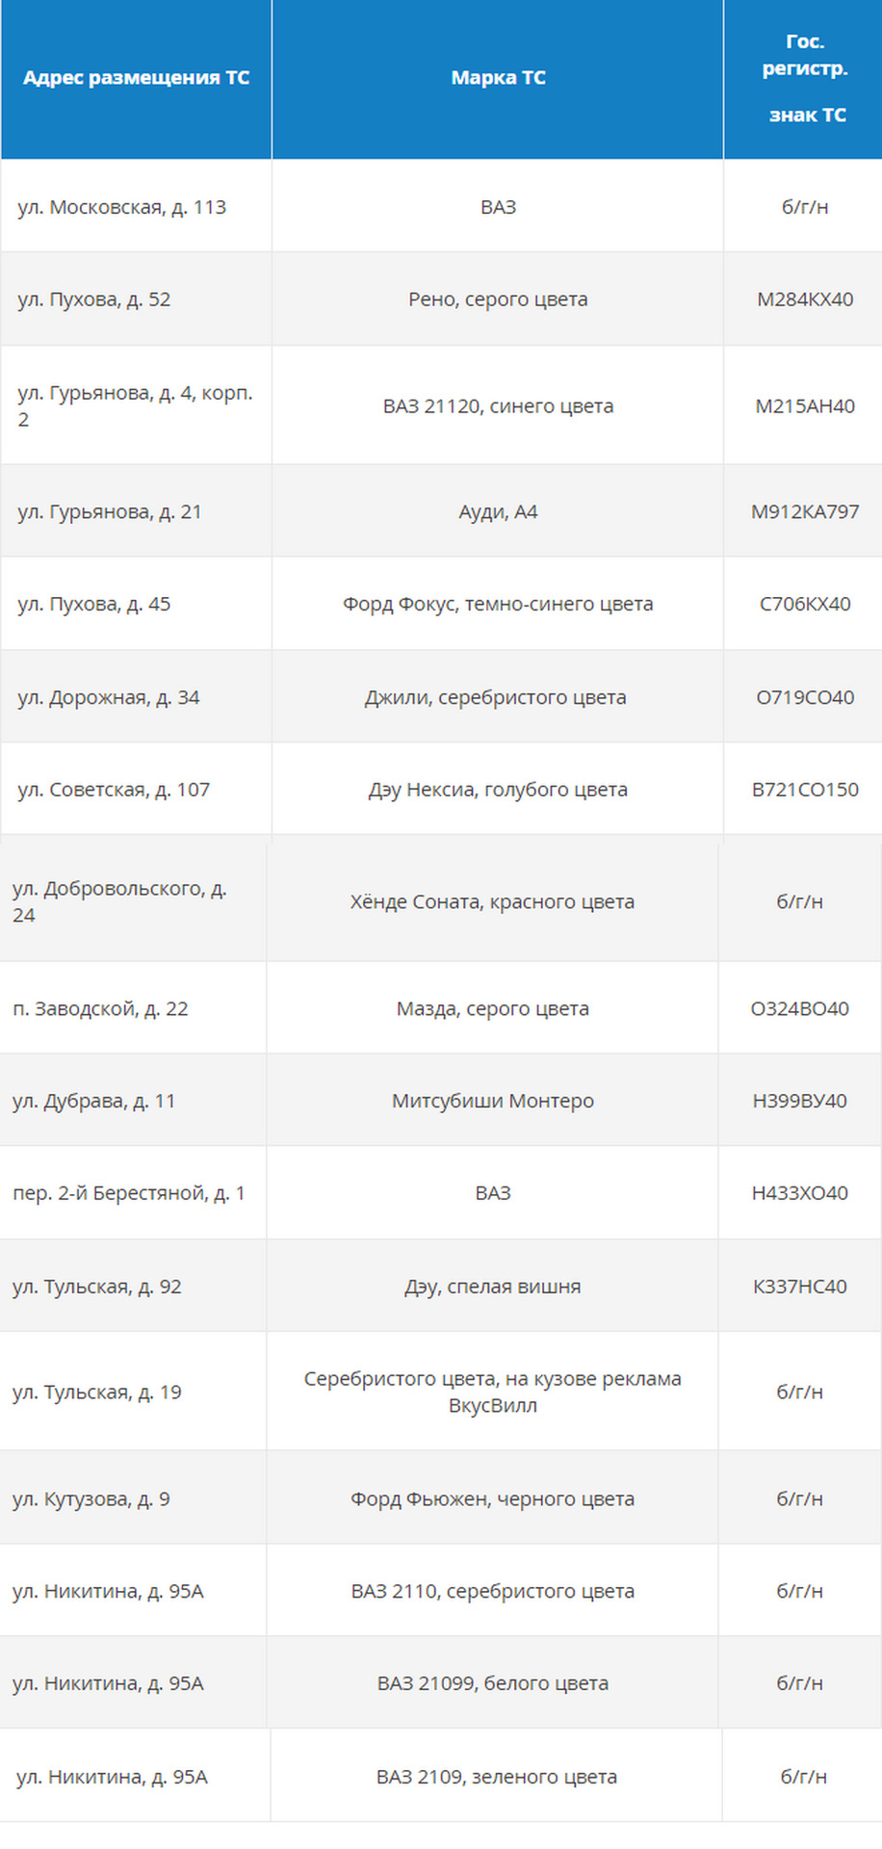Select 'Джили, серебристого цвета' cell

click(x=495, y=697)
